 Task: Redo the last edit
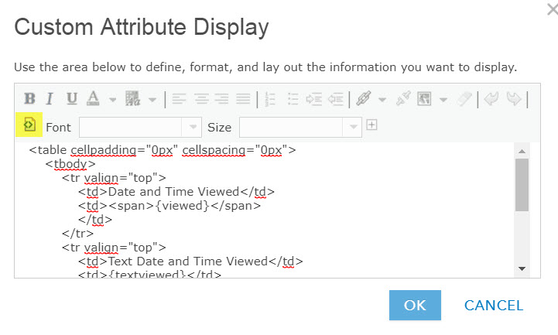(x=514, y=99)
